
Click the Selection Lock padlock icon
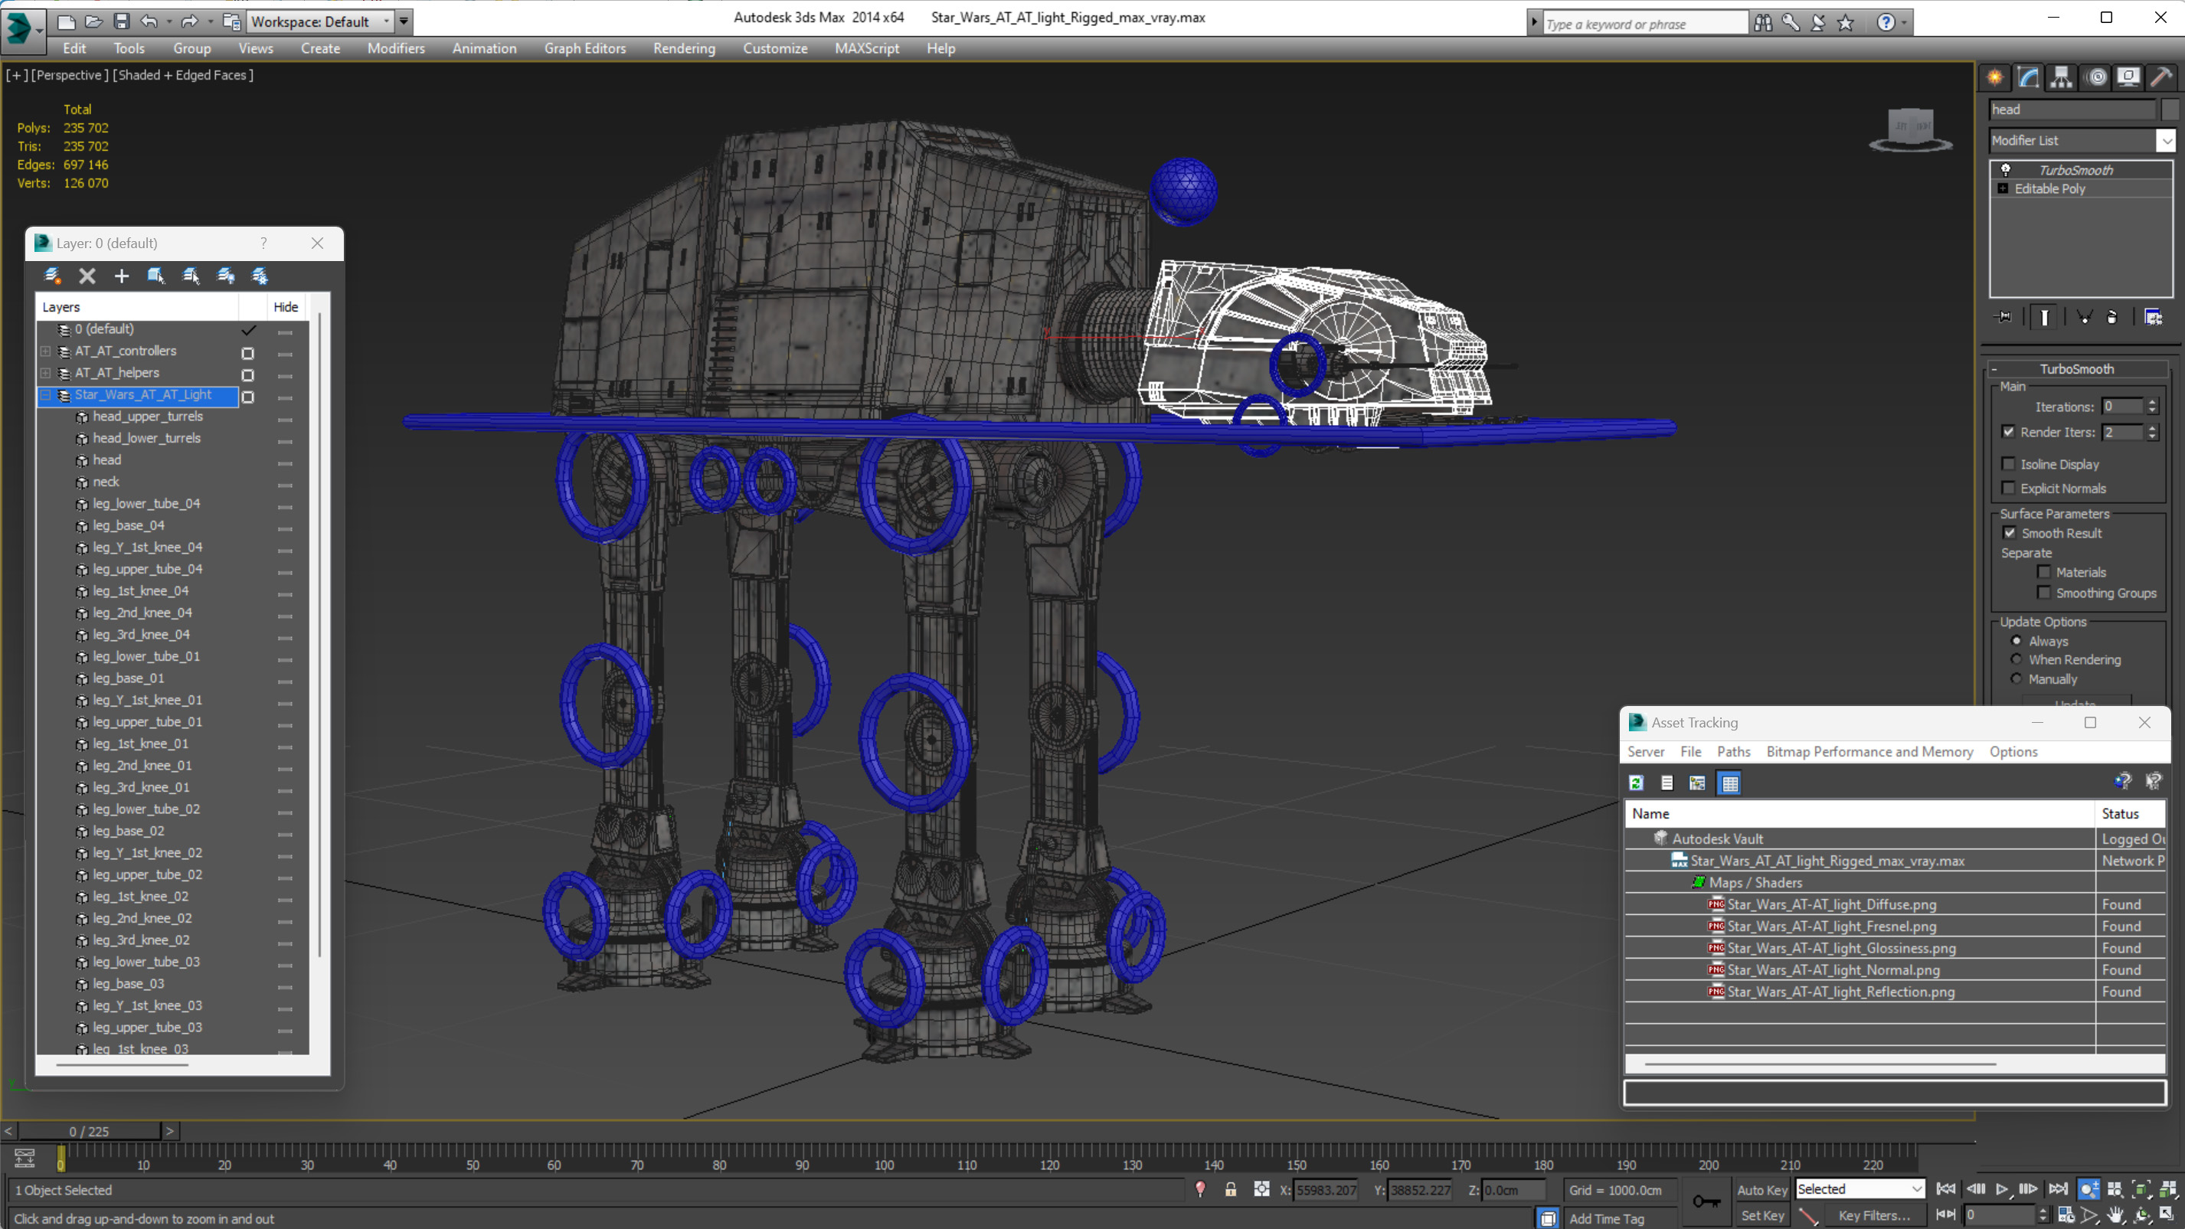pyautogui.click(x=1230, y=1189)
